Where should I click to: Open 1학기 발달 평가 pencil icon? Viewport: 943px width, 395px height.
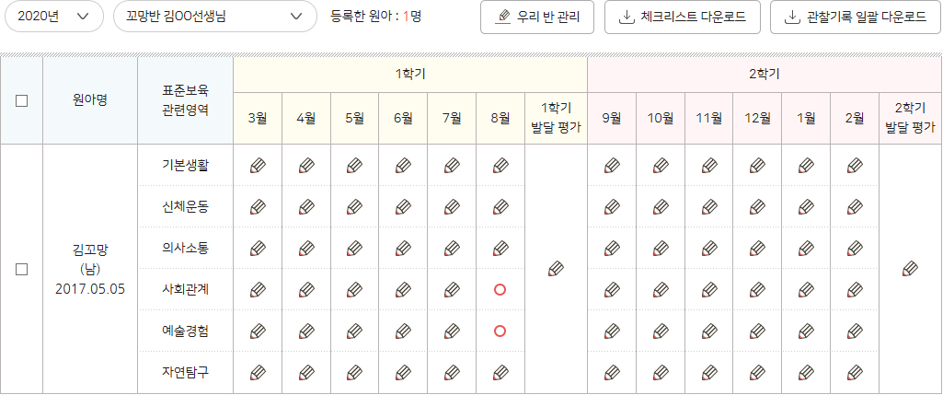[x=557, y=269]
